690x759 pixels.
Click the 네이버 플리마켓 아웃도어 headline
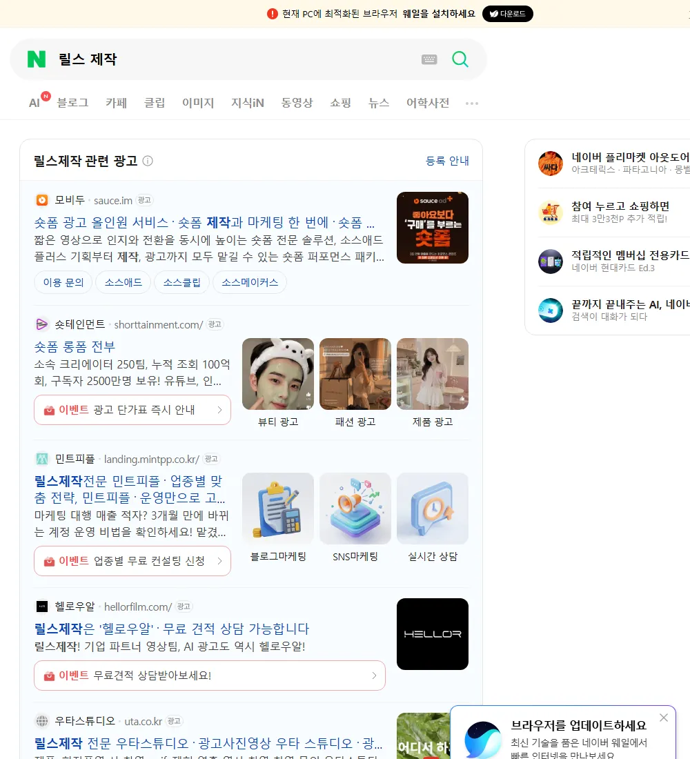(631, 157)
